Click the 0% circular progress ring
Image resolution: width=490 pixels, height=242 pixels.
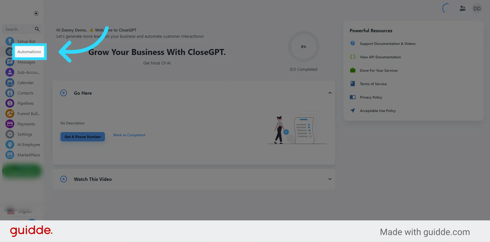pyautogui.click(x=303, y=47)
